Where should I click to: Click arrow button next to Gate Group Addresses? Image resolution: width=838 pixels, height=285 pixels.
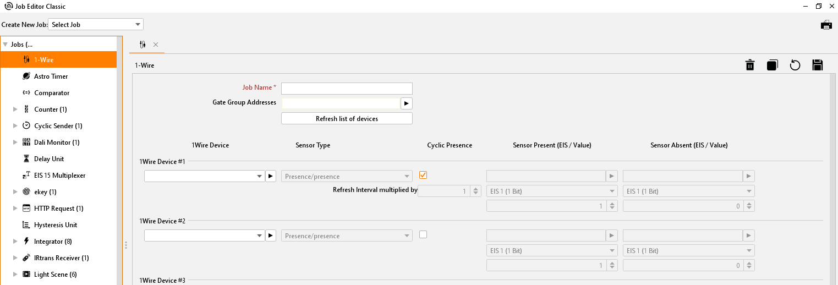(406, 103)
